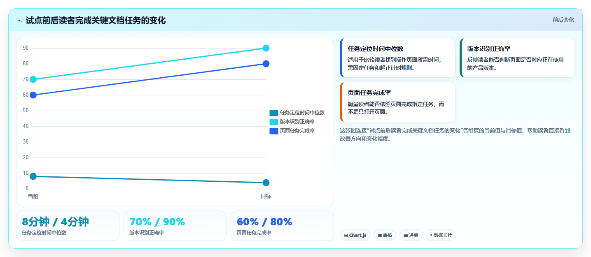Click 版本识别正确率 data point at 当前 (70)
Screen dimensions: 591x257
click(33, 79)
